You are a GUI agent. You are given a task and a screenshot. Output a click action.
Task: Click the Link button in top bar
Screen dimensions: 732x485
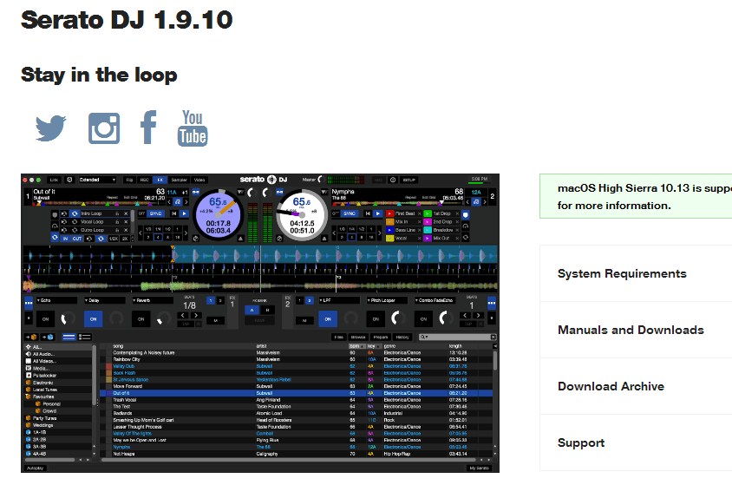(x=54, y=180)
